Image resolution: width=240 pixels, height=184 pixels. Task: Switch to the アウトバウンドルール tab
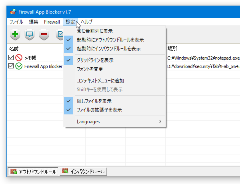click(x=33, y=172)
